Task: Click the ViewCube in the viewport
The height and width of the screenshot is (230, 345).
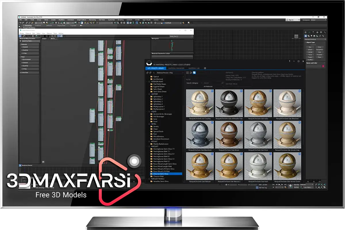Action: click(297, 36)
